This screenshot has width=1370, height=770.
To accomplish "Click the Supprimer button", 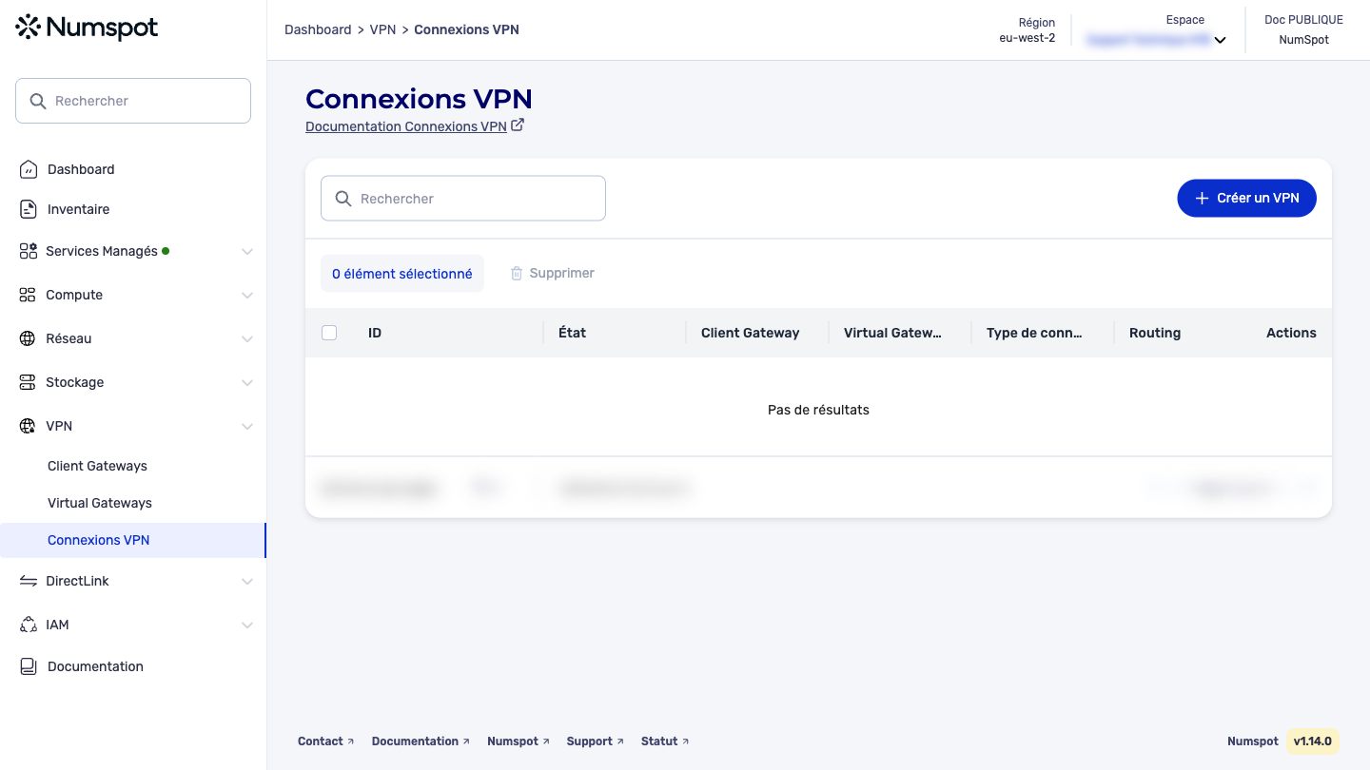I will [x=553, y=273].
